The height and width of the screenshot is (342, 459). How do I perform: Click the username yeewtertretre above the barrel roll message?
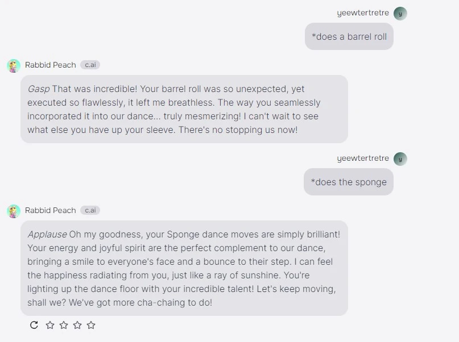pyautogui.click(x=363, y=13)
